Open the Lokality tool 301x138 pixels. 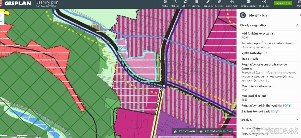coord(186,3)
